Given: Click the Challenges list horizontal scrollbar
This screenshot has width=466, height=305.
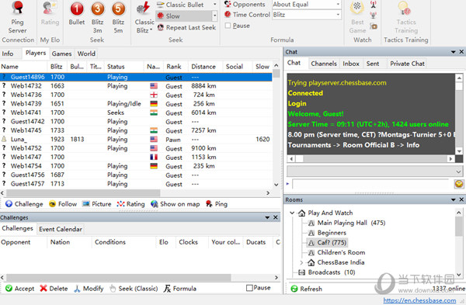Looking at the screenshot, I should coord(139,277).
